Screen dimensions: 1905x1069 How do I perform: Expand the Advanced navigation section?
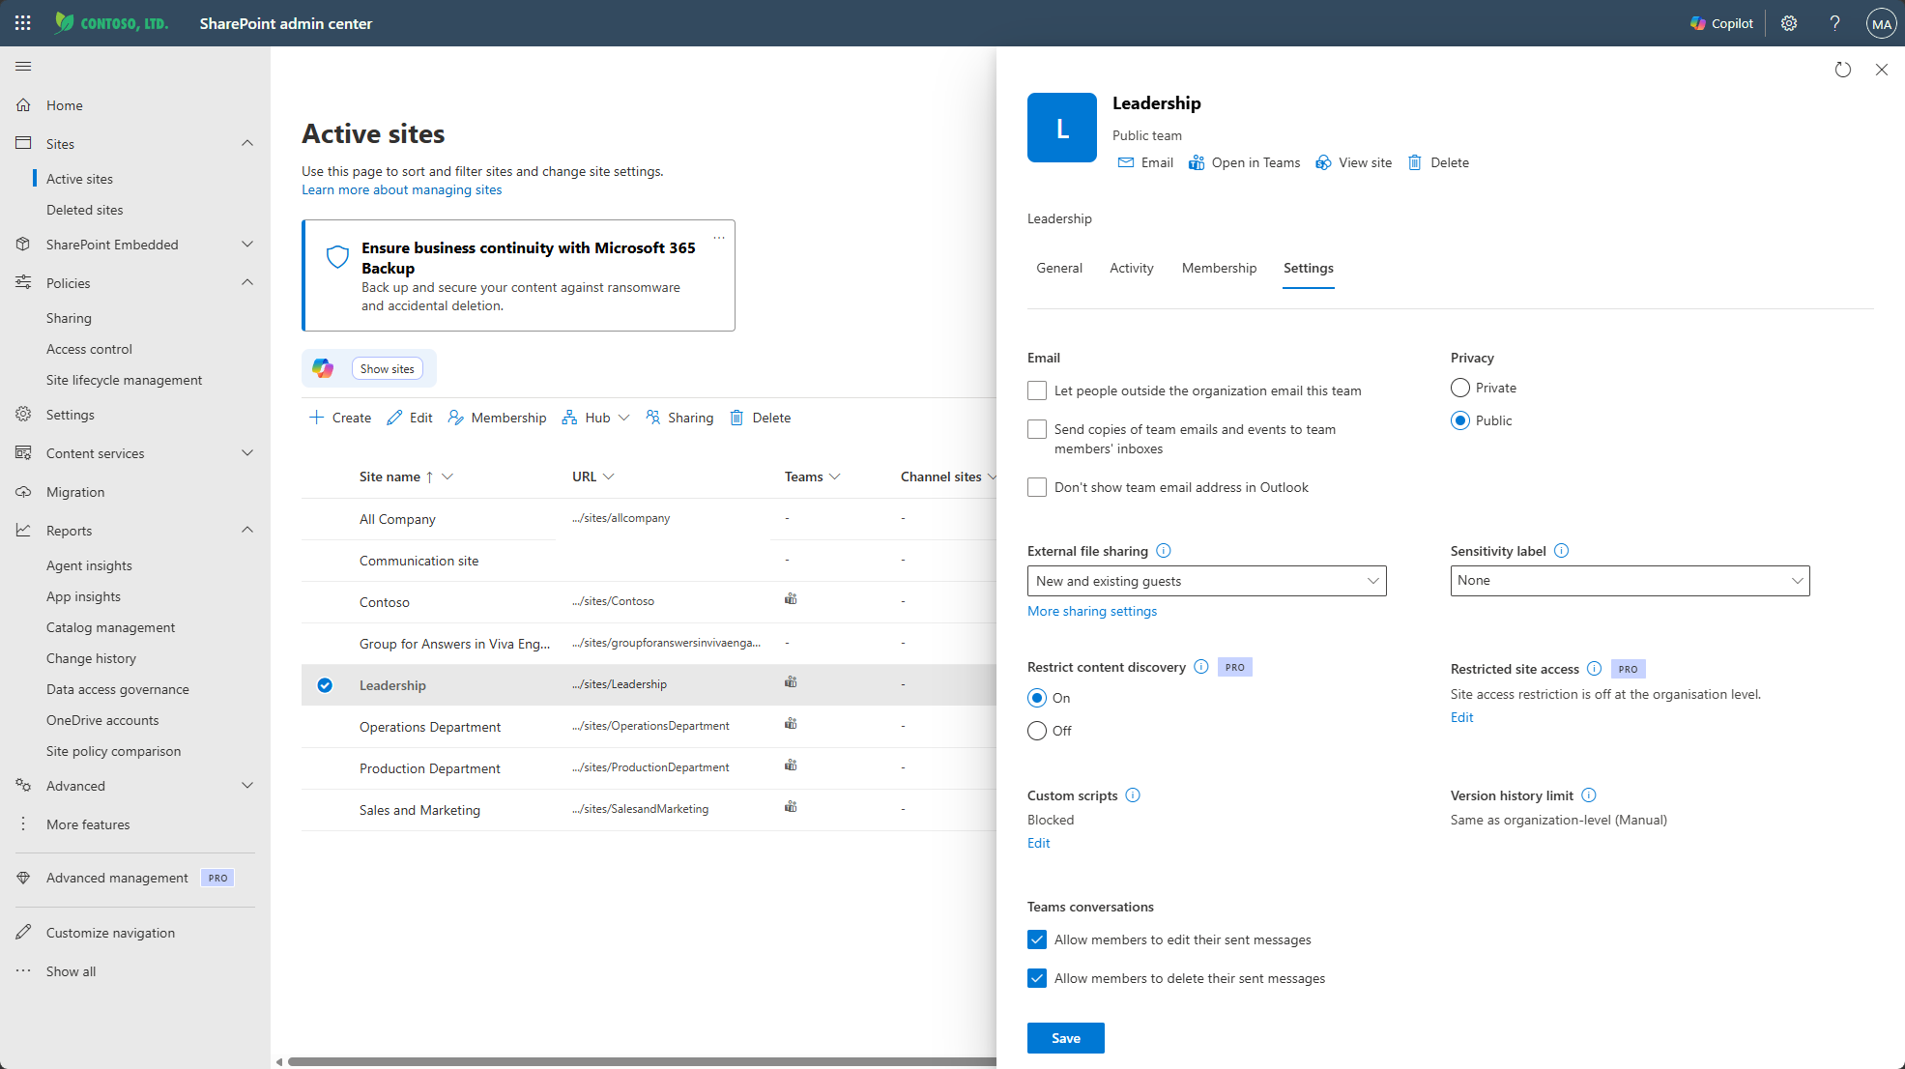coord(247,786)
